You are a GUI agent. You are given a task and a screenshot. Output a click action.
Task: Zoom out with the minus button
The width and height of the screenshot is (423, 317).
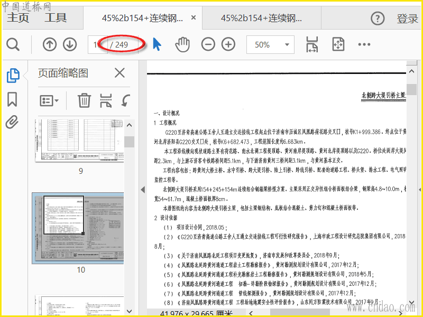point(208,44)
